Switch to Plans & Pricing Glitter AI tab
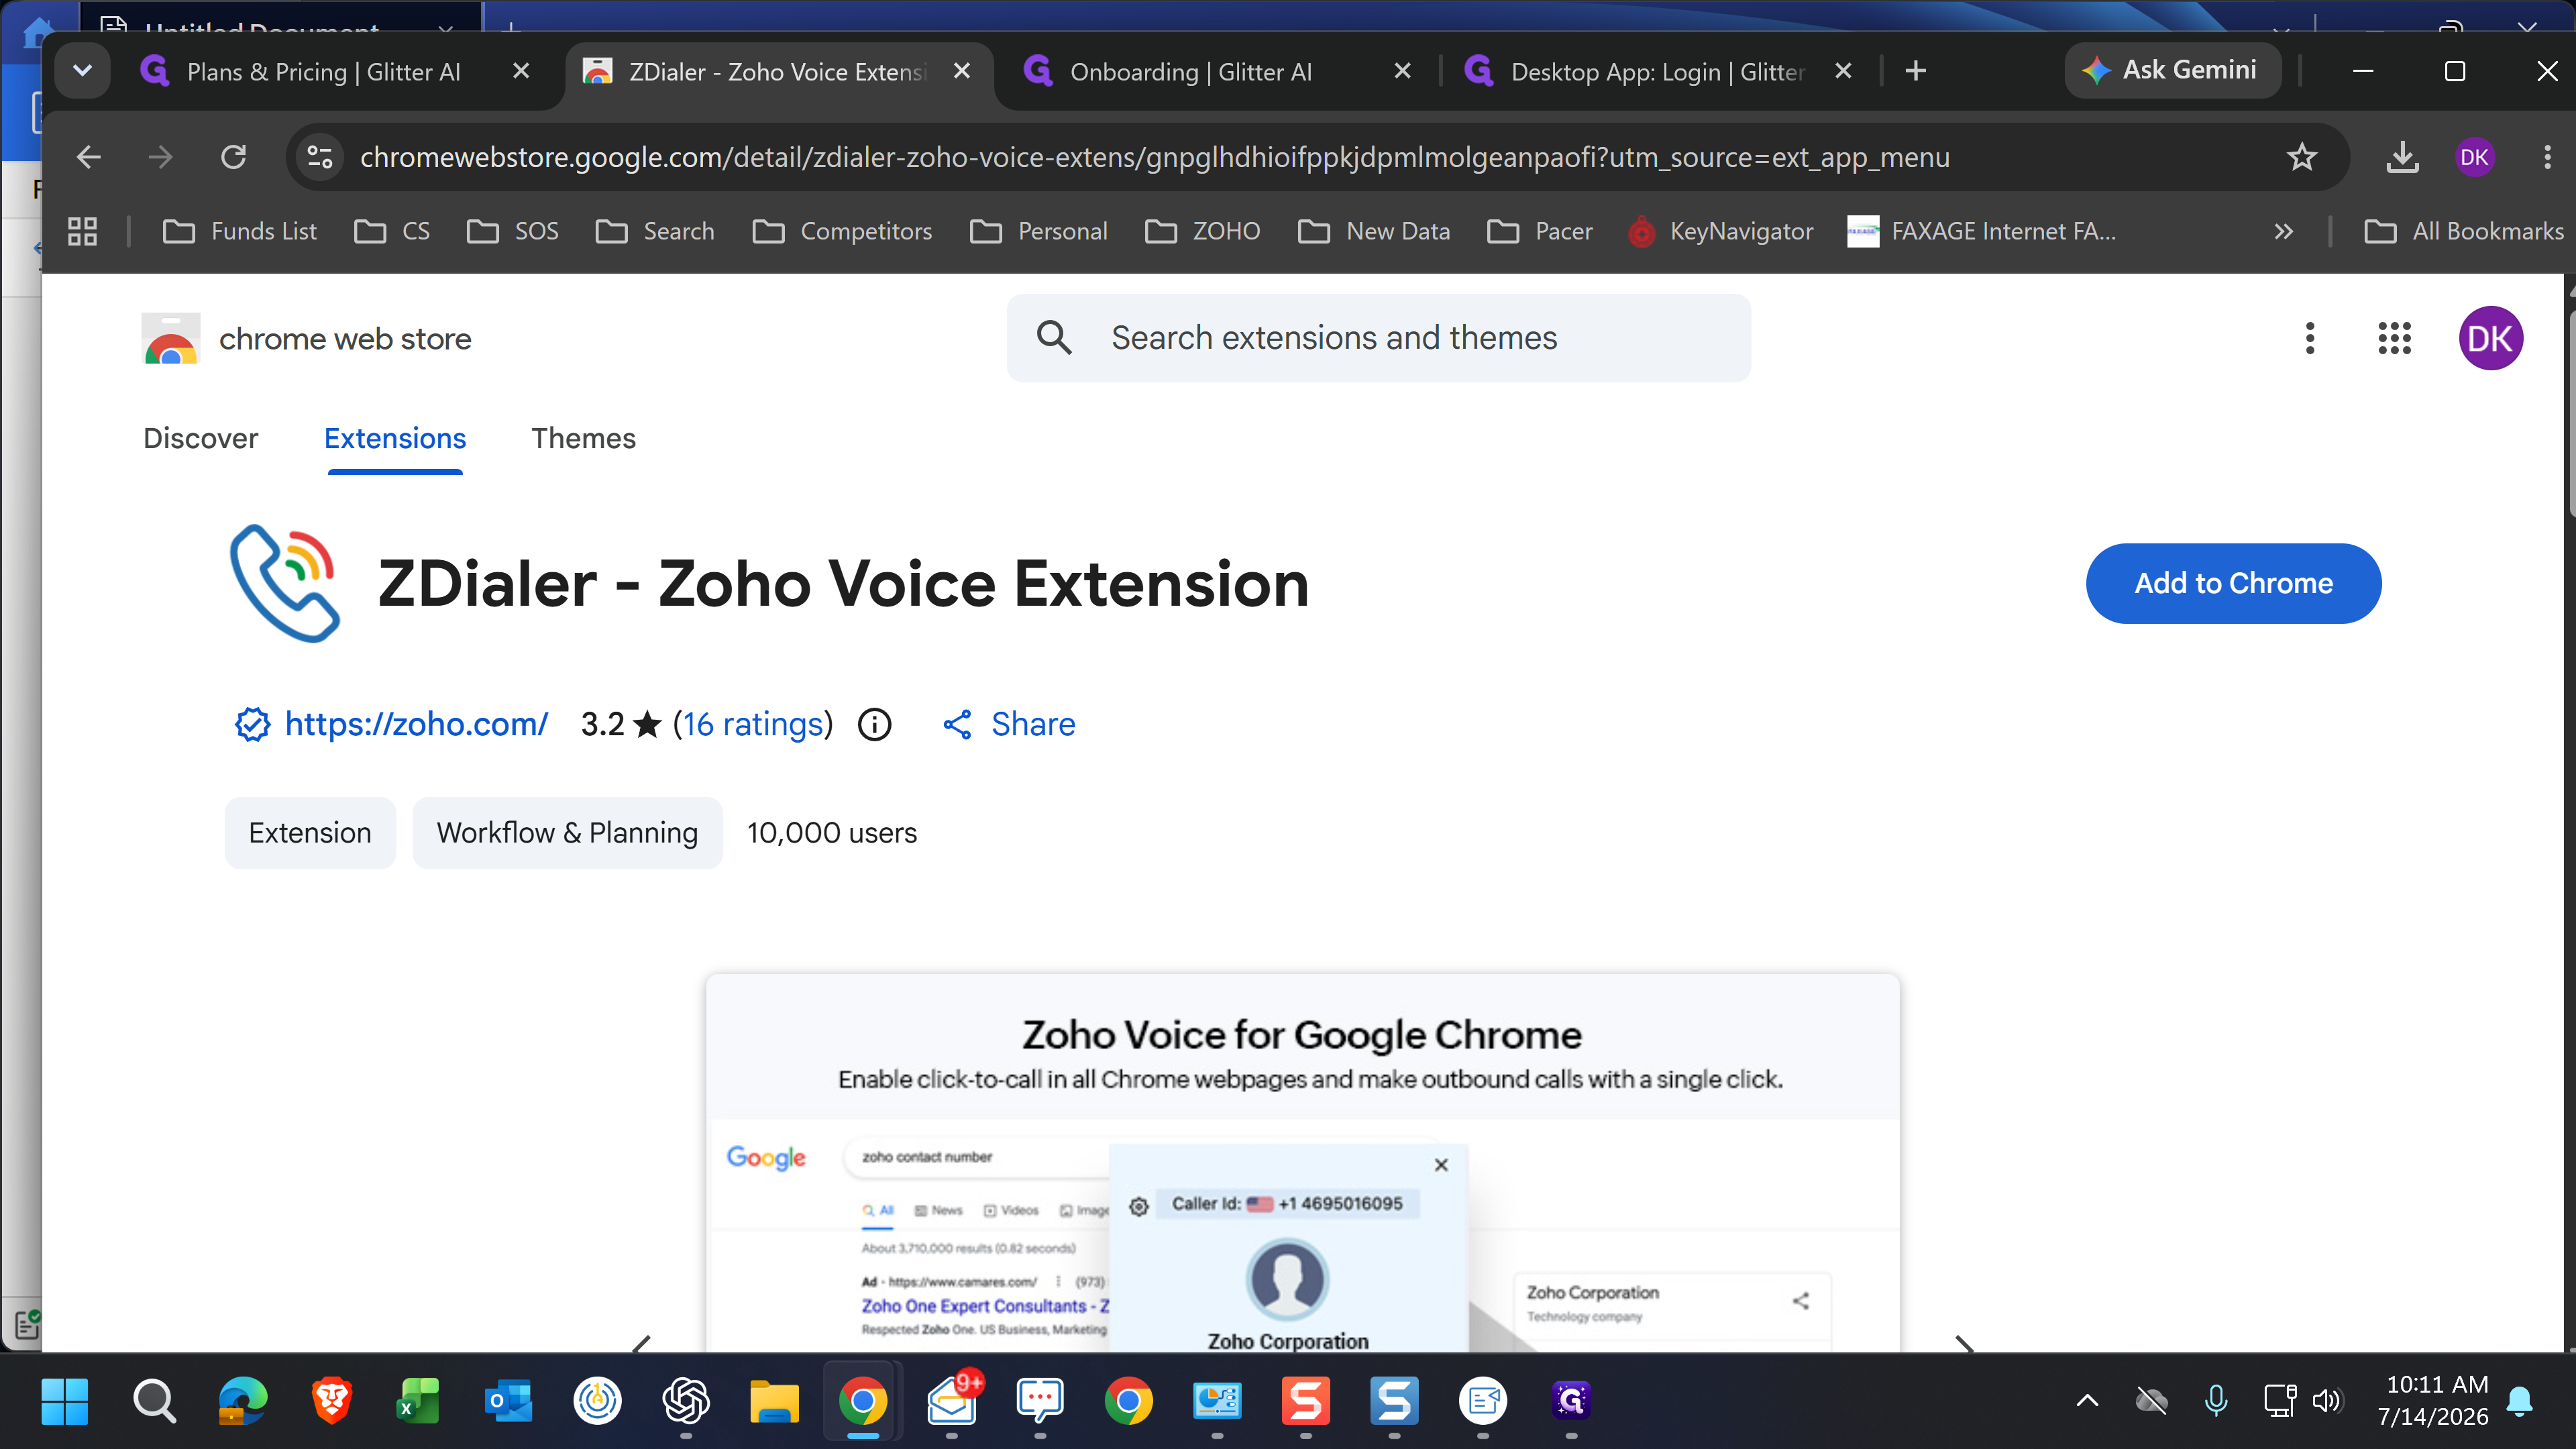 [323, 71]
